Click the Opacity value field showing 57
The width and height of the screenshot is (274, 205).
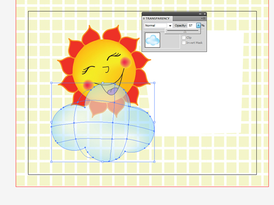click(192, 25)
